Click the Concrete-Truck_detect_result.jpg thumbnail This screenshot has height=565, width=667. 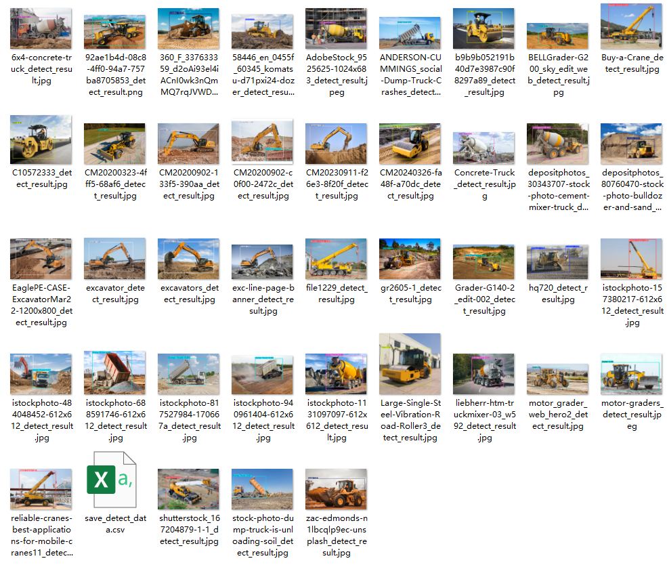pos(483,148)
